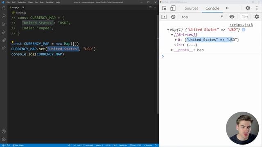Viewport: 262px width, 147px height.
Task: Toggle the DevTools device toolbar
Action: coord(173,8)
